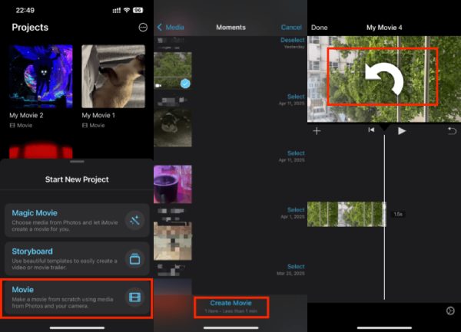The width and height of the screenshot is (461, 332).
Task: Open the My Movie 1 project thumbnail
Action: point(113,76)
